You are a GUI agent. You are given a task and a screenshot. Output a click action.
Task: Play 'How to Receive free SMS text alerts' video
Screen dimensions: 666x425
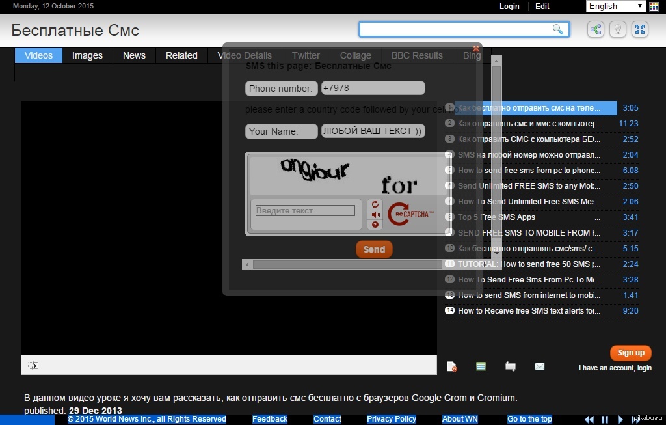(529, 310)
